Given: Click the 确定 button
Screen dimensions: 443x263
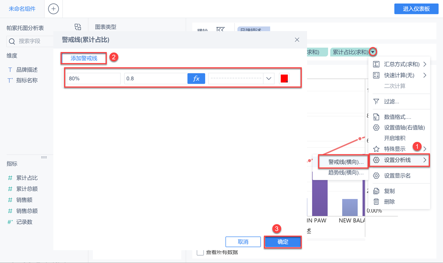Looking at the screenshot, I should click(283, 242).
